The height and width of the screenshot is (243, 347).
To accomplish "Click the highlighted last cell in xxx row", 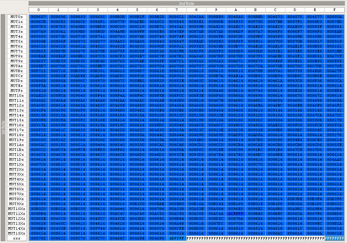I will (334, 238).
